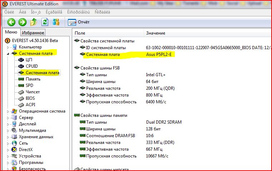Open the Users toolbar icon
Viewport: 272px width, 171px height.
click(x=56, y=22)
